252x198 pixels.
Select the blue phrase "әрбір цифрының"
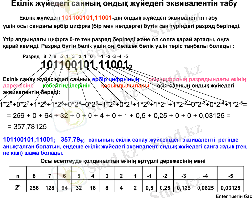(116, 79)
